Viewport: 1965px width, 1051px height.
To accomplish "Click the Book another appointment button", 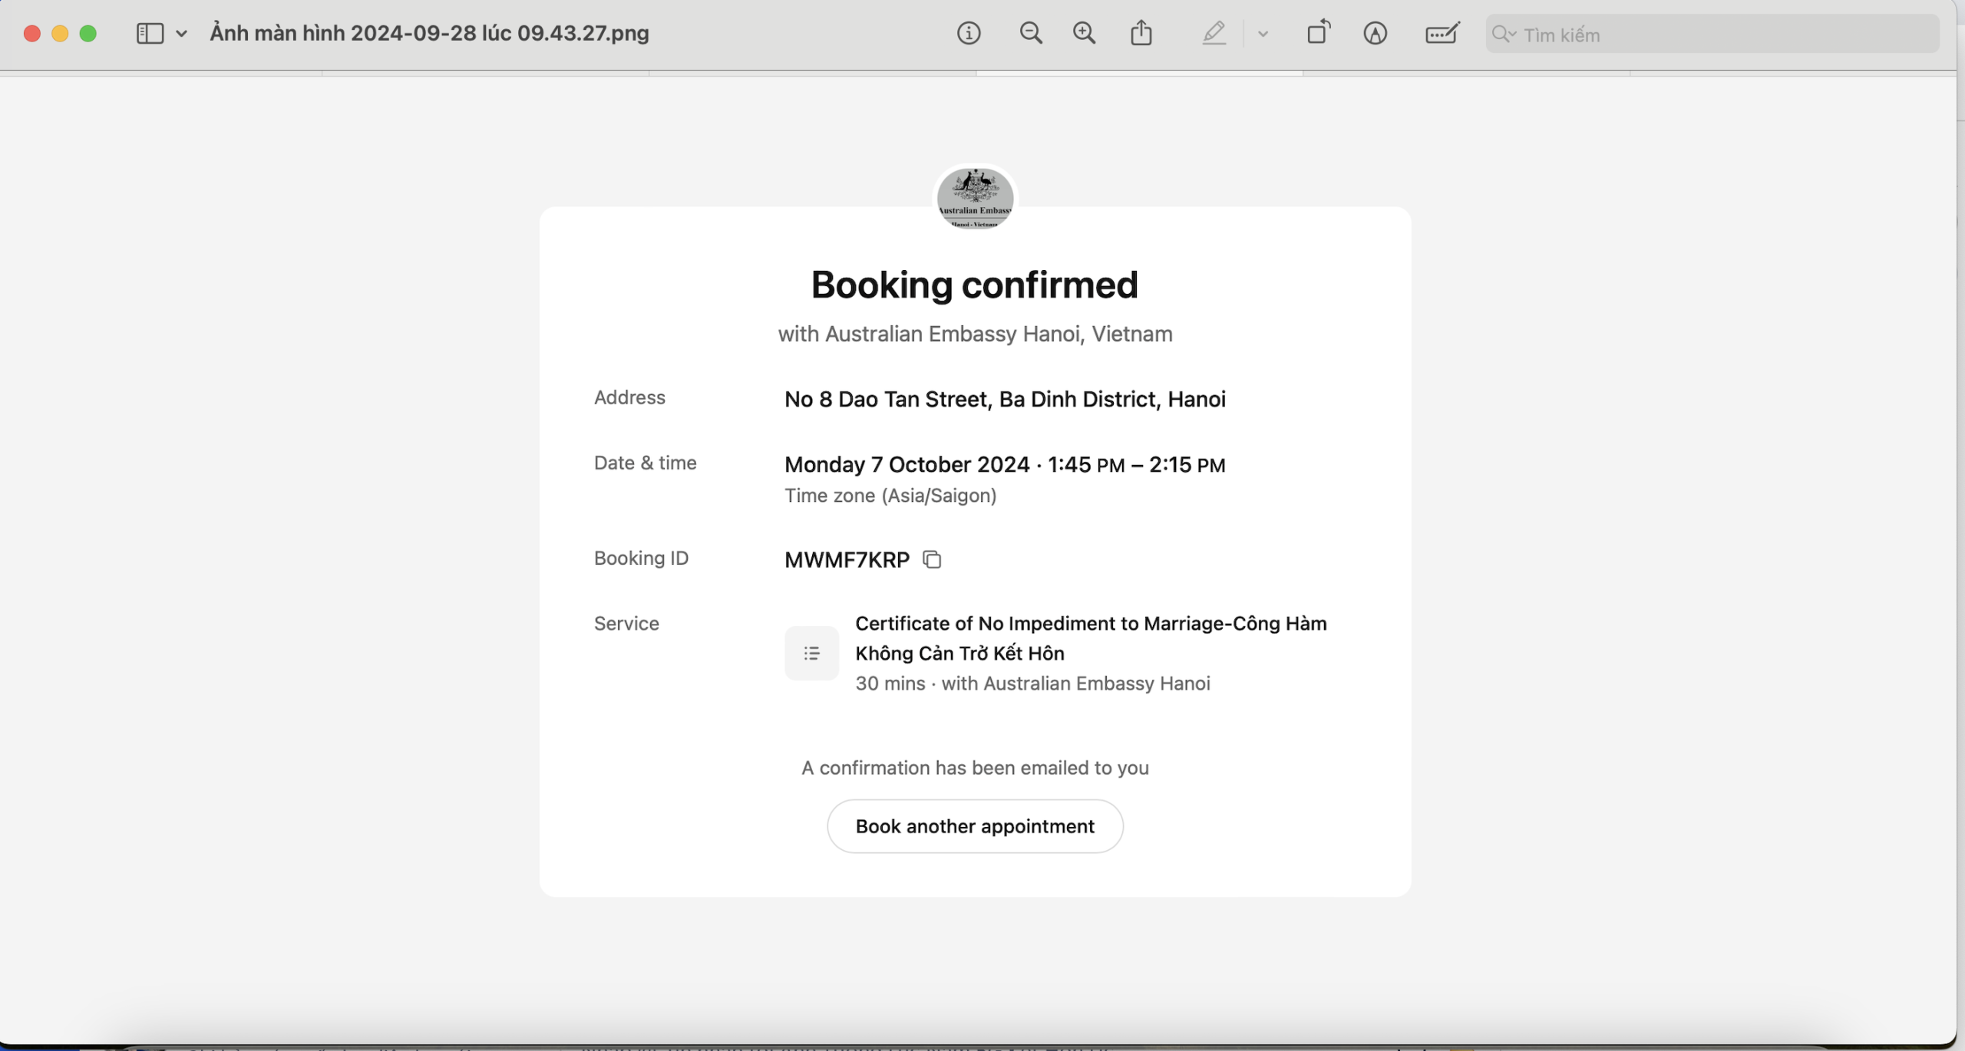I will [975, 826].
